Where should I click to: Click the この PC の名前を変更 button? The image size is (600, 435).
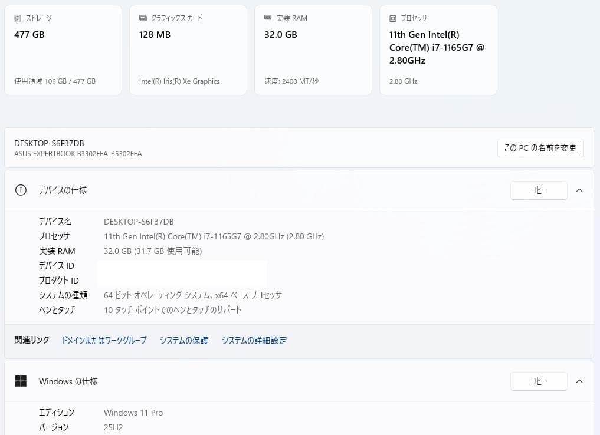[540, 148]
